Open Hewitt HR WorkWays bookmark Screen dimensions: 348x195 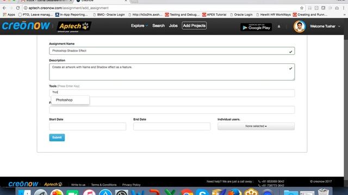[273, 15]
